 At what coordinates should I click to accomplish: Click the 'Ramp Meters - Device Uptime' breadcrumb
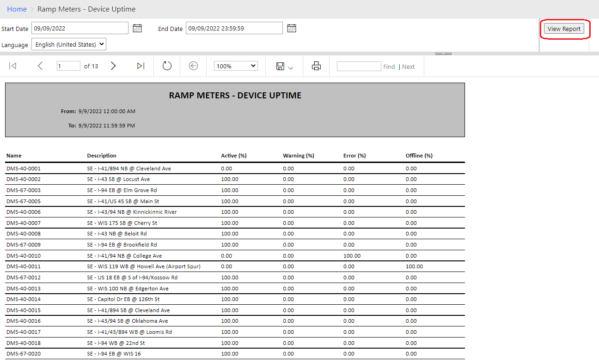tap(86, 9)
